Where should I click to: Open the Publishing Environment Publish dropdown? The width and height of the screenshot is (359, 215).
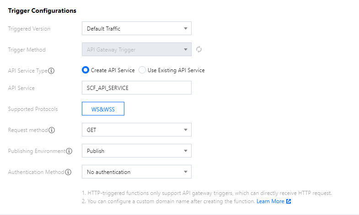(136, 151)
